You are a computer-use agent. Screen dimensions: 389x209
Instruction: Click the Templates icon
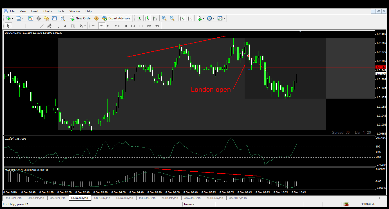pyautogui.click(x=220, y=18)
